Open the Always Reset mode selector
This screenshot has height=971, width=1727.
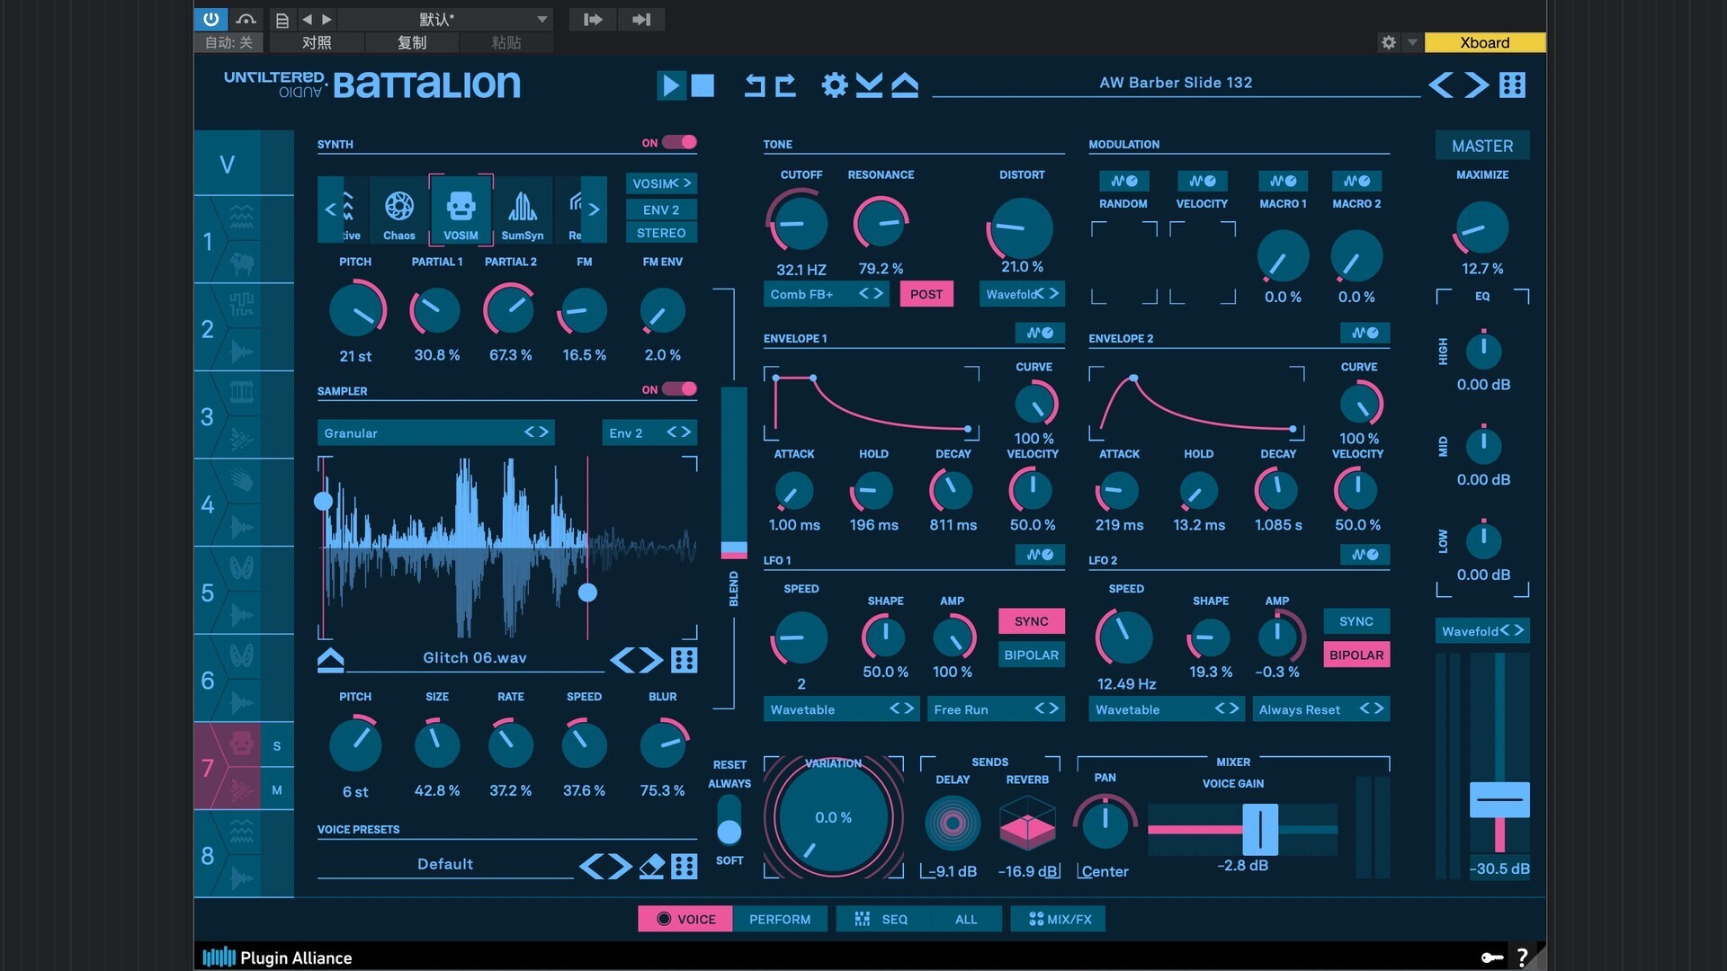coord(1320,709)
